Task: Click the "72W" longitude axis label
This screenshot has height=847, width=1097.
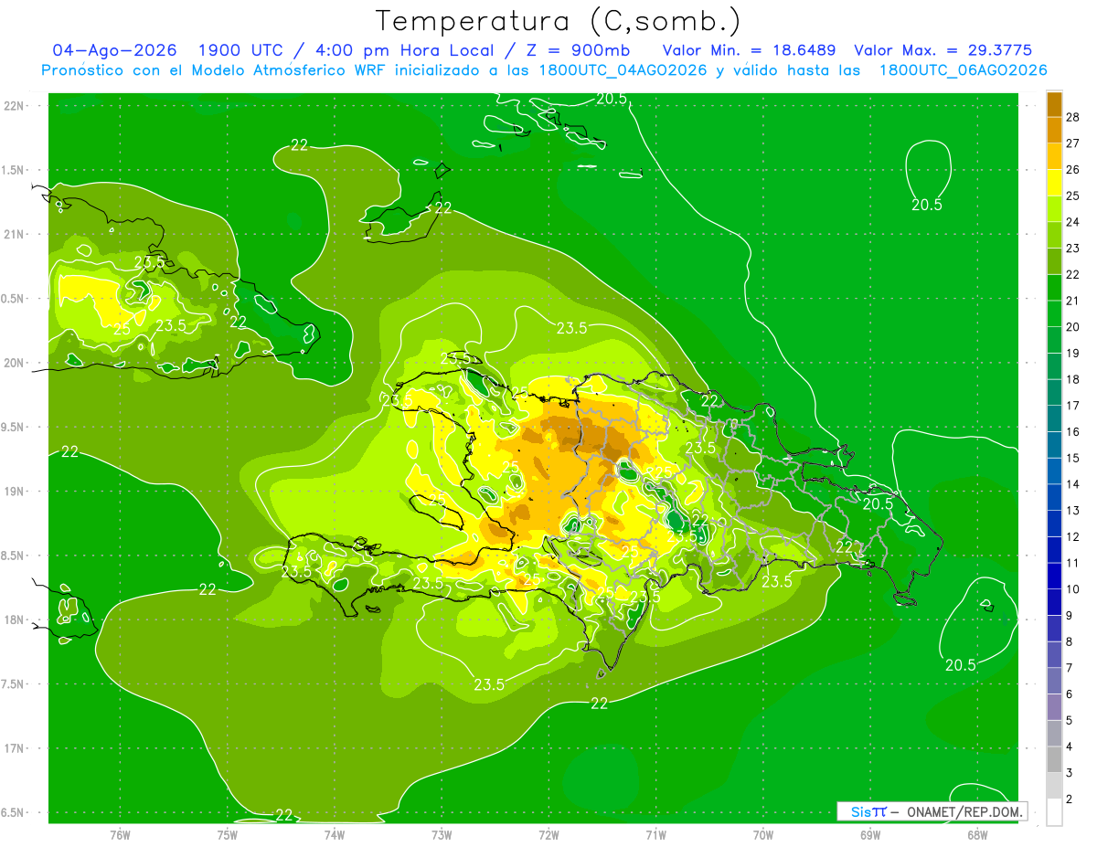Action: pyautogui.click(x=548, y=834)
